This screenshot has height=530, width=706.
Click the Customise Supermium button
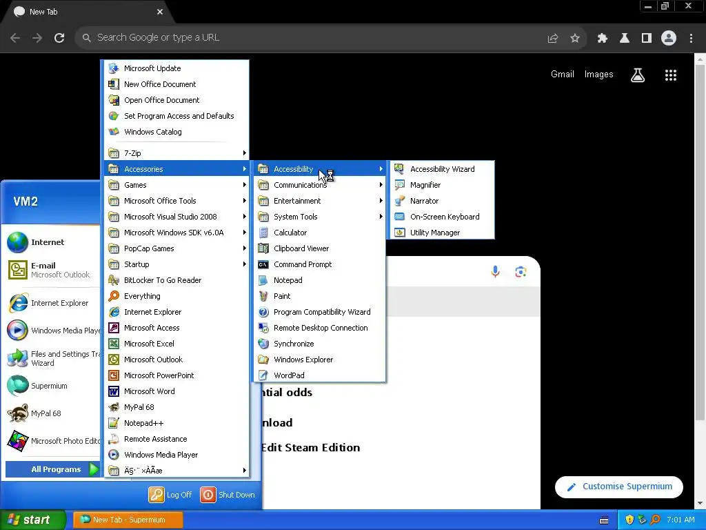coord(619,487)
